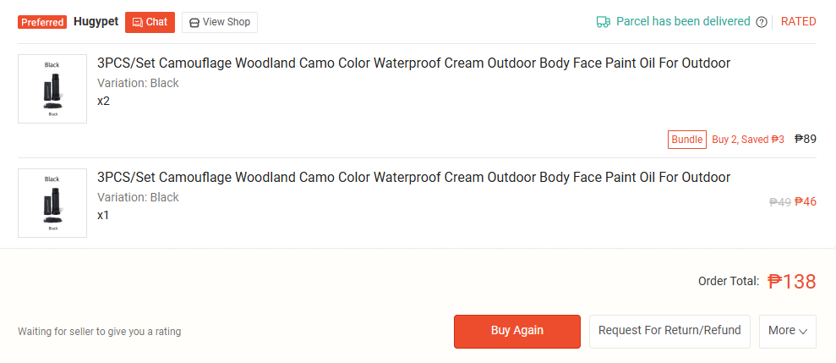Click first Camouflage Face Paint product title
Screen dimensions: 836x363
tap(413, 63)
